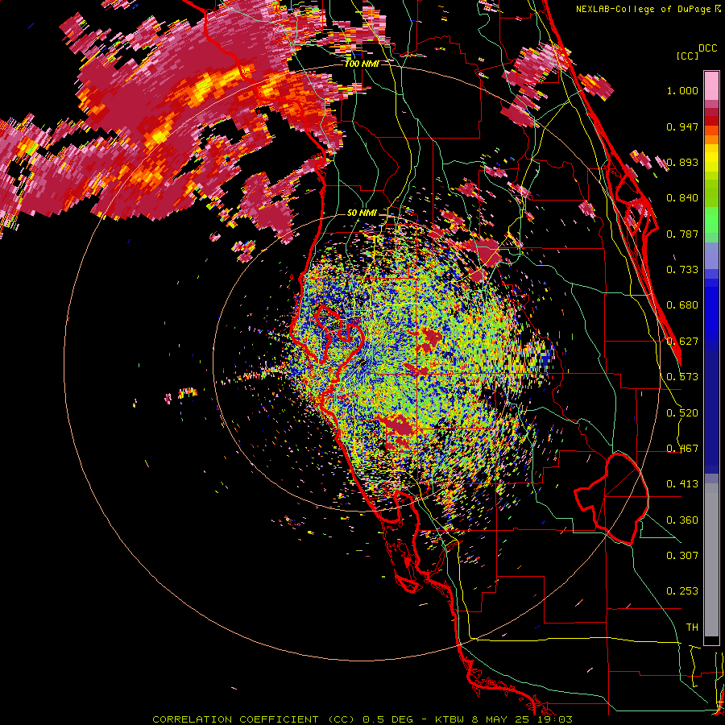Select the 0.680 scale value
Image resolution: width=725 pixels, height=725 pixels.
682,305
